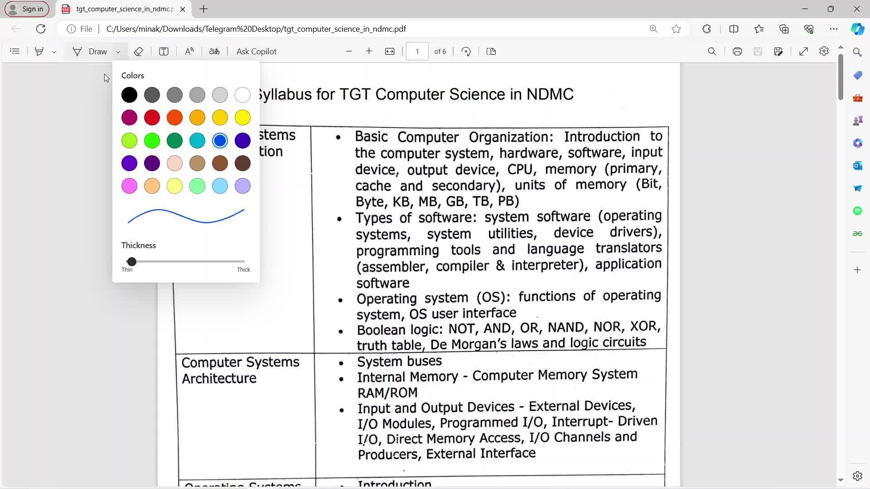The height and width of the screenshot is (489, 870).
Task: Choose the bright yellow swatch
Action: [x=242, y=118]
